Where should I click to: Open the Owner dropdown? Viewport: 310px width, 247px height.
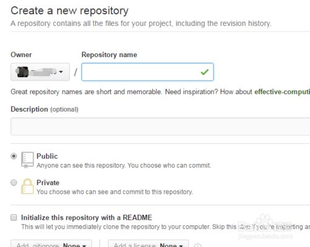click(40, 72)
